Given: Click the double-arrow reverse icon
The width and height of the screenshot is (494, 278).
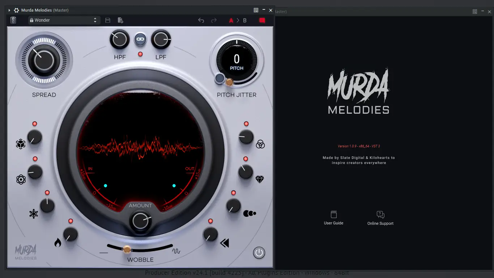Looking at the screenshot, I should pos(225,243).
